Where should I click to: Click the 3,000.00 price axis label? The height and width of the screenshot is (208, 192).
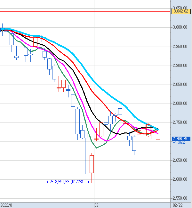[180, 27]
